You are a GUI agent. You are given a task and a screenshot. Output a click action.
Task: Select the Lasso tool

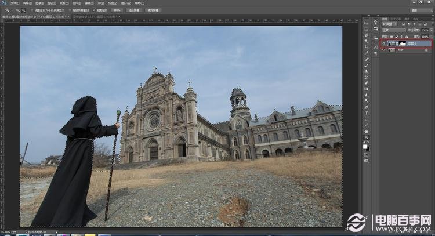point(367,34)
